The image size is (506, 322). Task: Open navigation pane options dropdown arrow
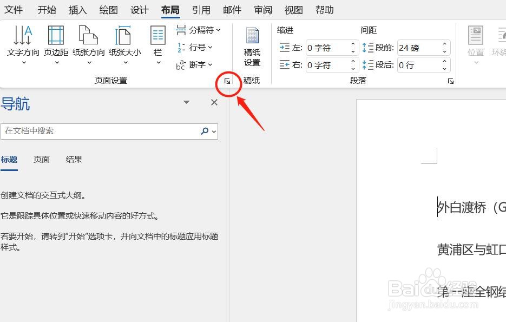click(186, 102)
